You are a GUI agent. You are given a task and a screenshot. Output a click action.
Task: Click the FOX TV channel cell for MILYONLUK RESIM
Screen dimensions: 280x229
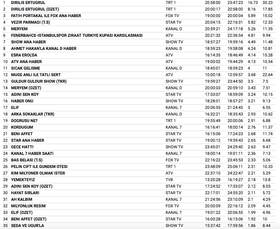click(172, 206)
